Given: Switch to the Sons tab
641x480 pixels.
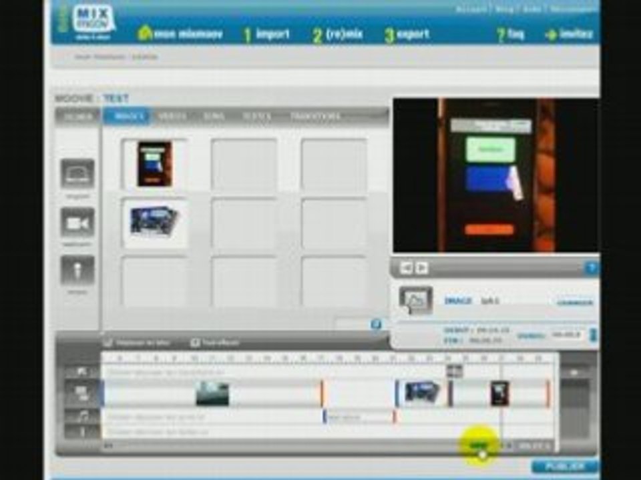Looking at the screenshot, I should [214, 117].
